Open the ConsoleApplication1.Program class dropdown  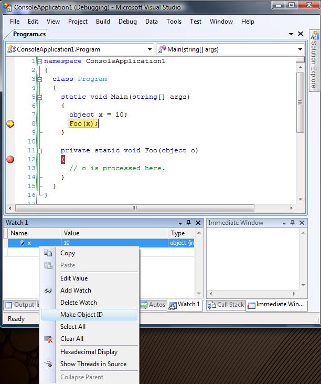[149, 49]
